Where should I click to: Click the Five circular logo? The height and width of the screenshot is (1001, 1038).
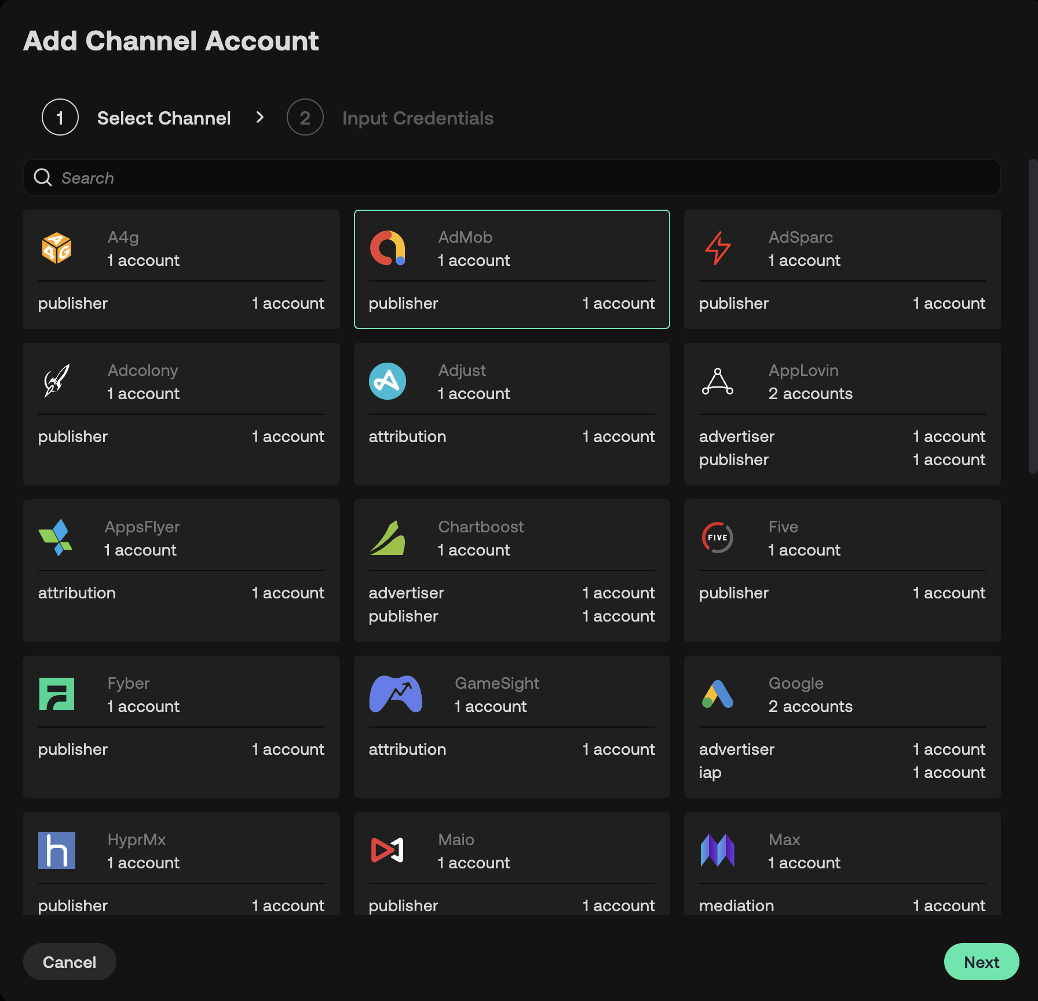(718, 538)
